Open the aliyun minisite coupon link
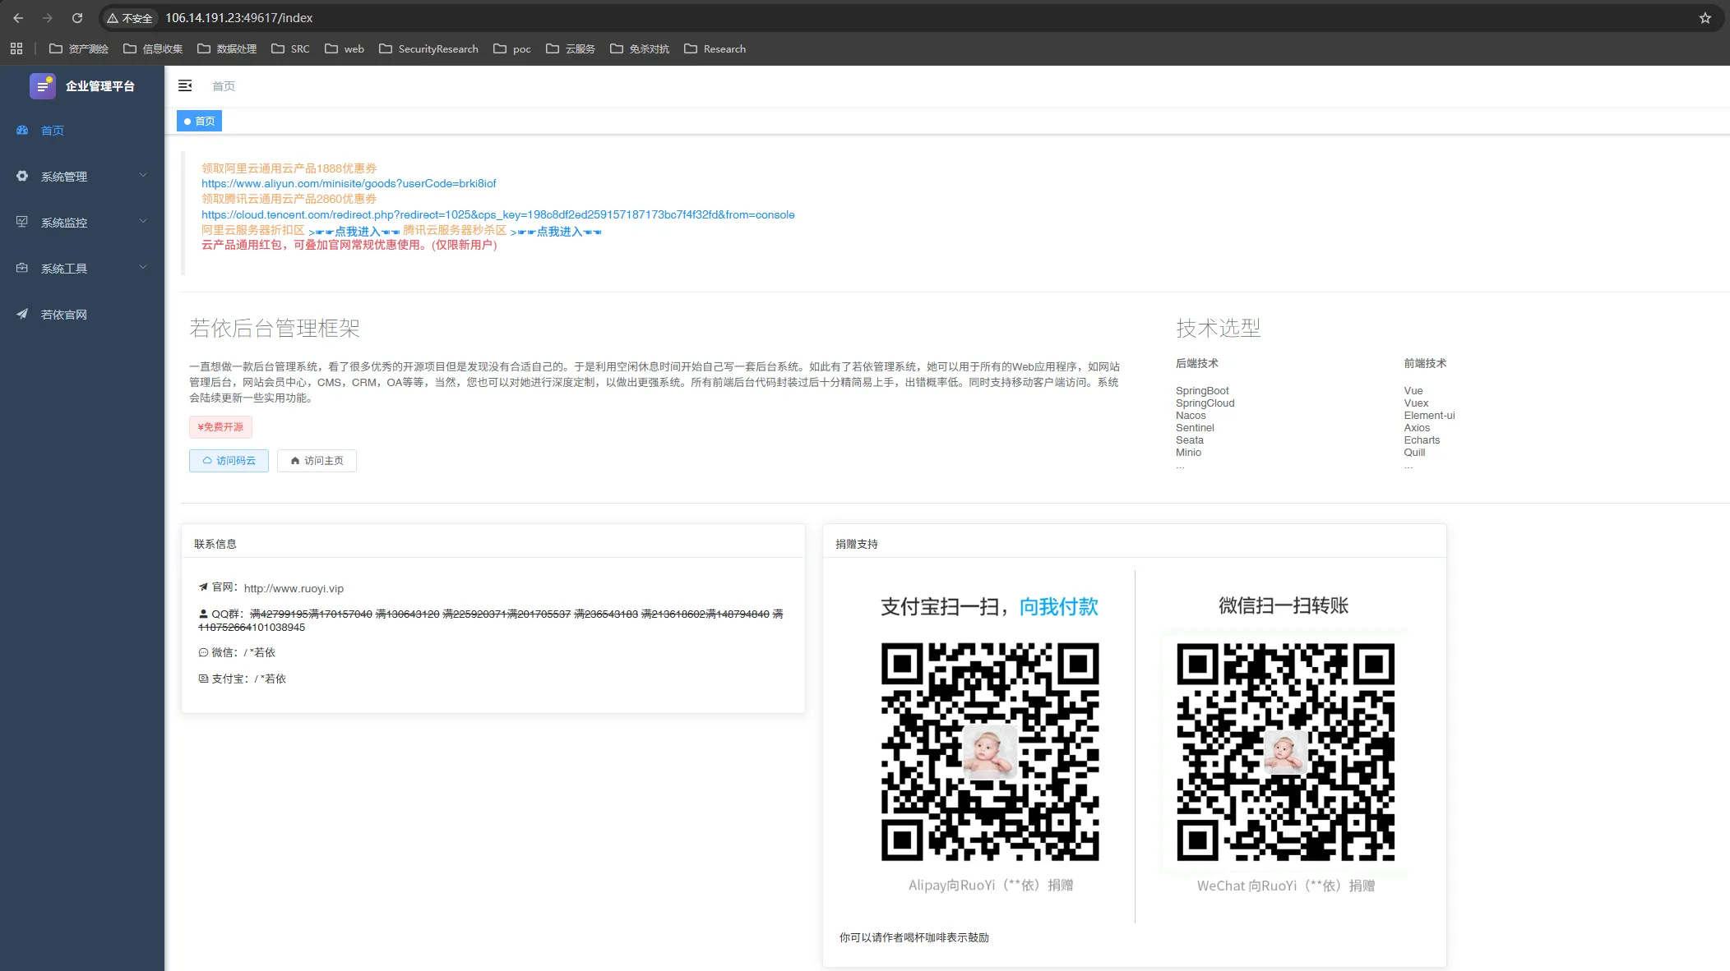 (349, 183)
